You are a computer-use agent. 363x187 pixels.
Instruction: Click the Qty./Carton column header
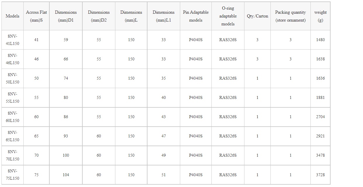257,16
